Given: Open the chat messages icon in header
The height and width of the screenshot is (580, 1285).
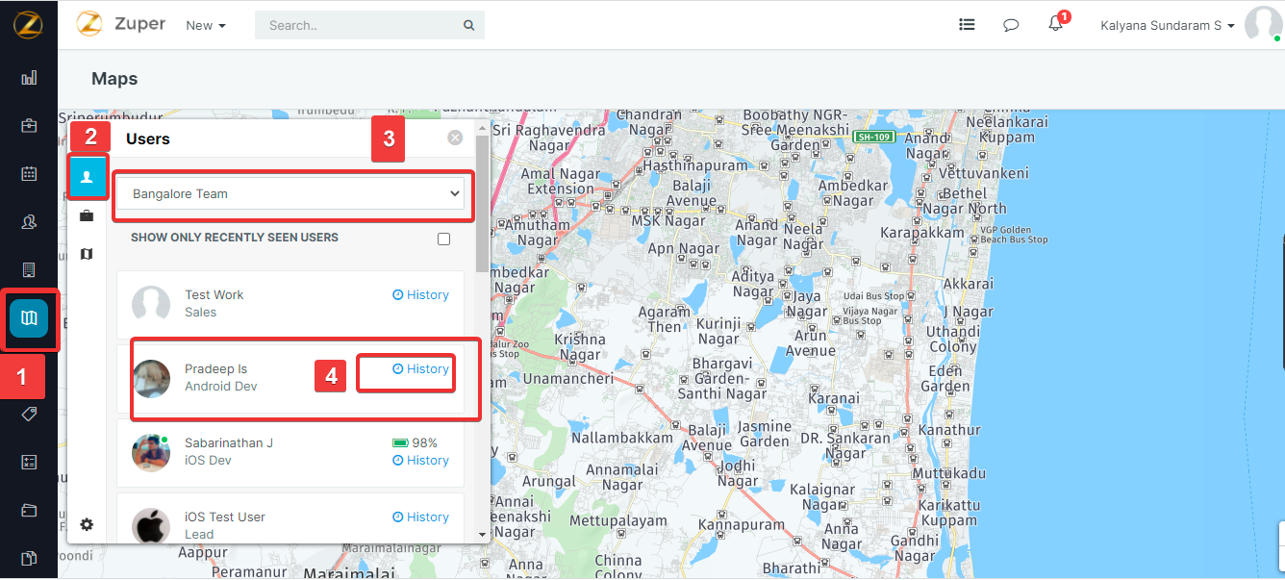Looking at the screenshot, I should (1011, 26).
